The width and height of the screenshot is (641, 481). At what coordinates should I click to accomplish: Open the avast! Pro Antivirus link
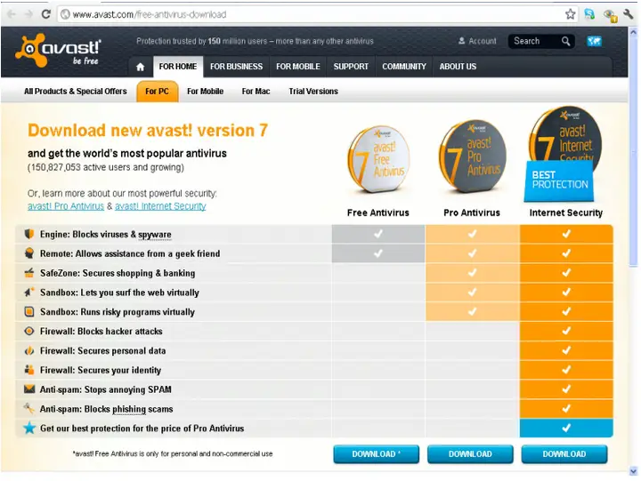pyautogui.click(x=66, y=206)
